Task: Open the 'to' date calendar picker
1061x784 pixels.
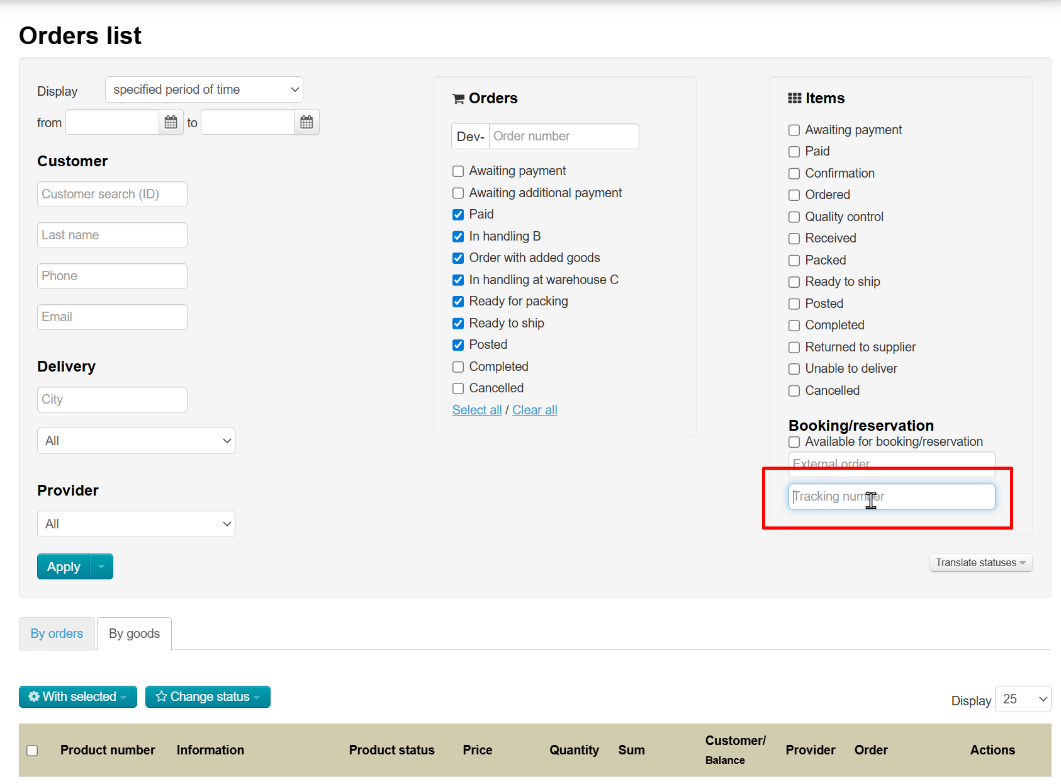Action: pos(306,122)
